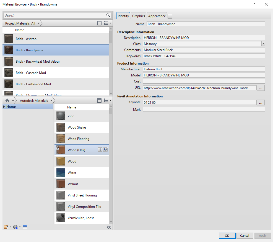The image size is (273, 242).
Task: Switch to the Graphics tab
Action: coord(138,16)
